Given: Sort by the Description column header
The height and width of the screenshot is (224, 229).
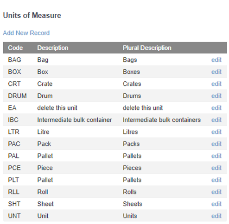Looking at the screenshot, I should pyautogui.click(x=53, y=48).
